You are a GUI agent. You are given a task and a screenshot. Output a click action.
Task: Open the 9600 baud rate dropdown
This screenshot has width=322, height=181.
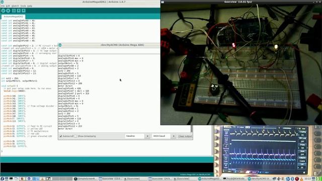(x=164, y=136)
